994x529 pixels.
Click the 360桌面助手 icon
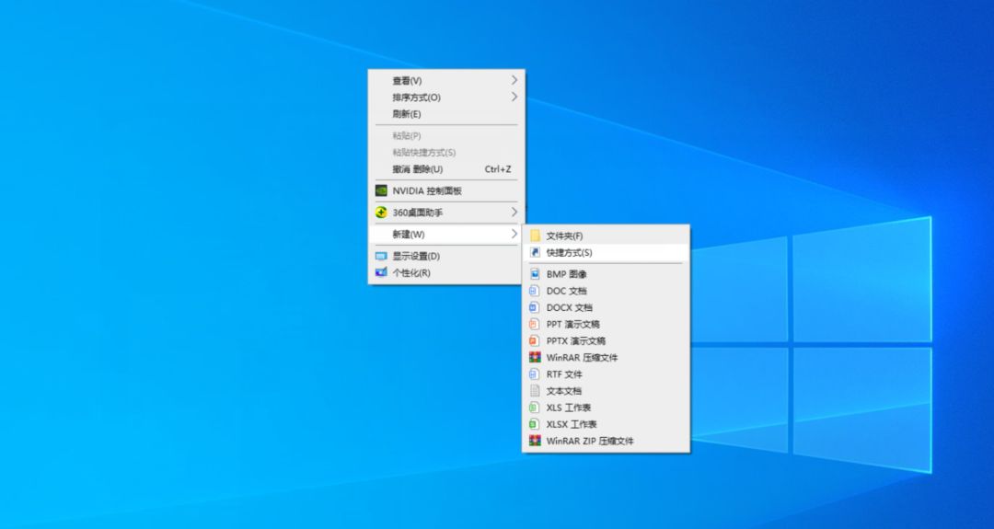coord(381,213)
